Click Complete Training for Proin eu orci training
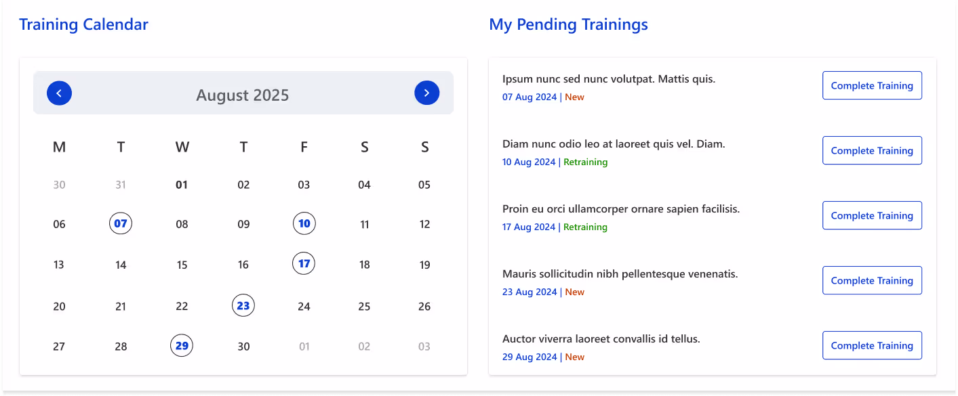Image resolution: width=958 pixels, height=396 pixels. pyautogui.click(x=872, y=215)
